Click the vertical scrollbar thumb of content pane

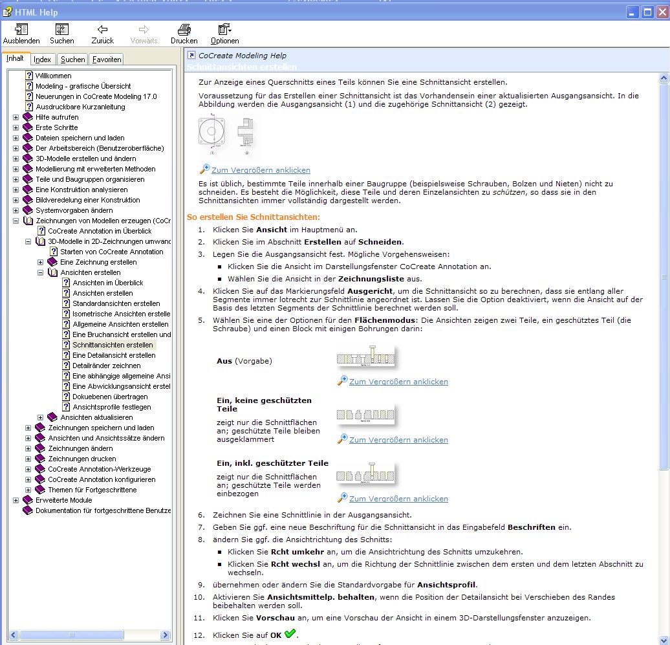[x=664, y=276]
